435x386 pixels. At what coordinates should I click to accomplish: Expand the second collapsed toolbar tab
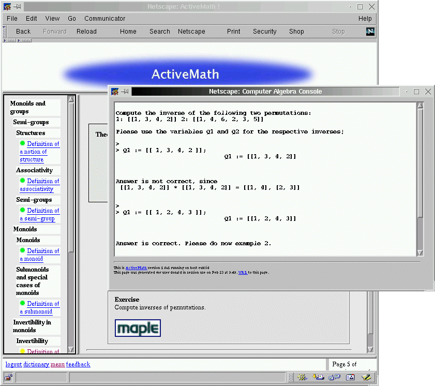click(24, 40)
